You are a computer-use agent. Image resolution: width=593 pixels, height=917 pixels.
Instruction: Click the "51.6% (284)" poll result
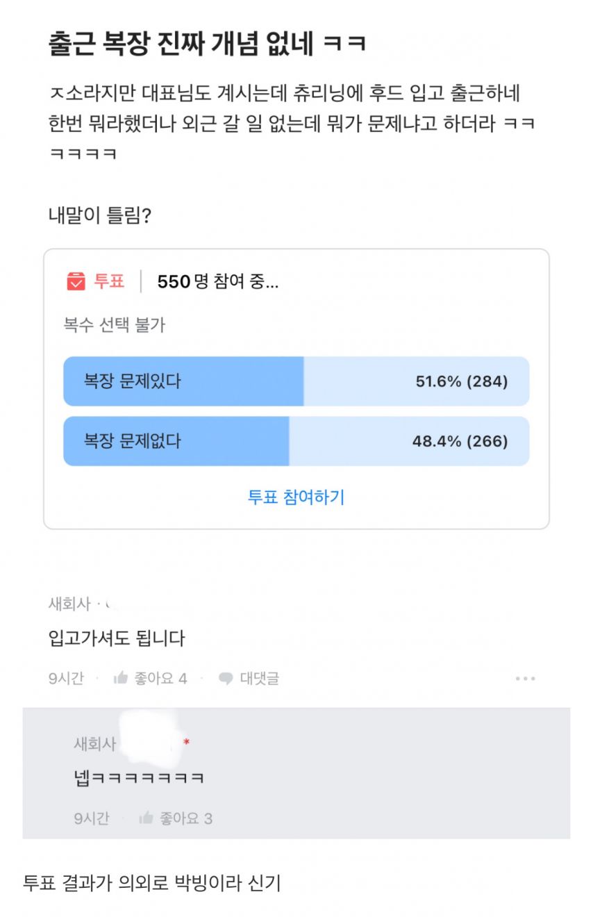pos(462,381)
